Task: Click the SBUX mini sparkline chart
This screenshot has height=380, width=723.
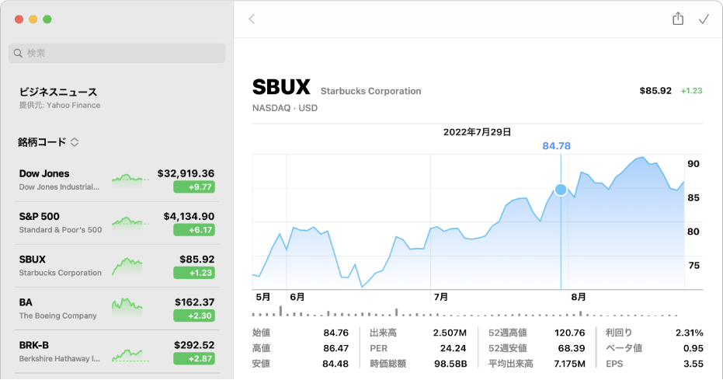Action: point(129,265)
